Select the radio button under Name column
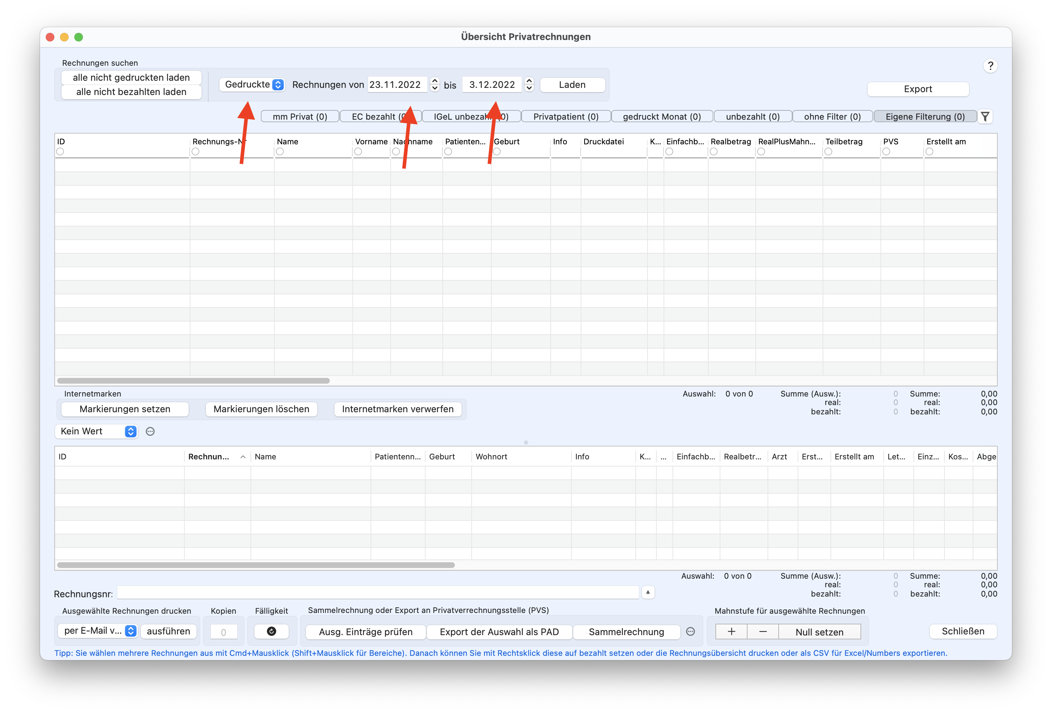This screenshot has height=713, width=1052. pos(280,151)
